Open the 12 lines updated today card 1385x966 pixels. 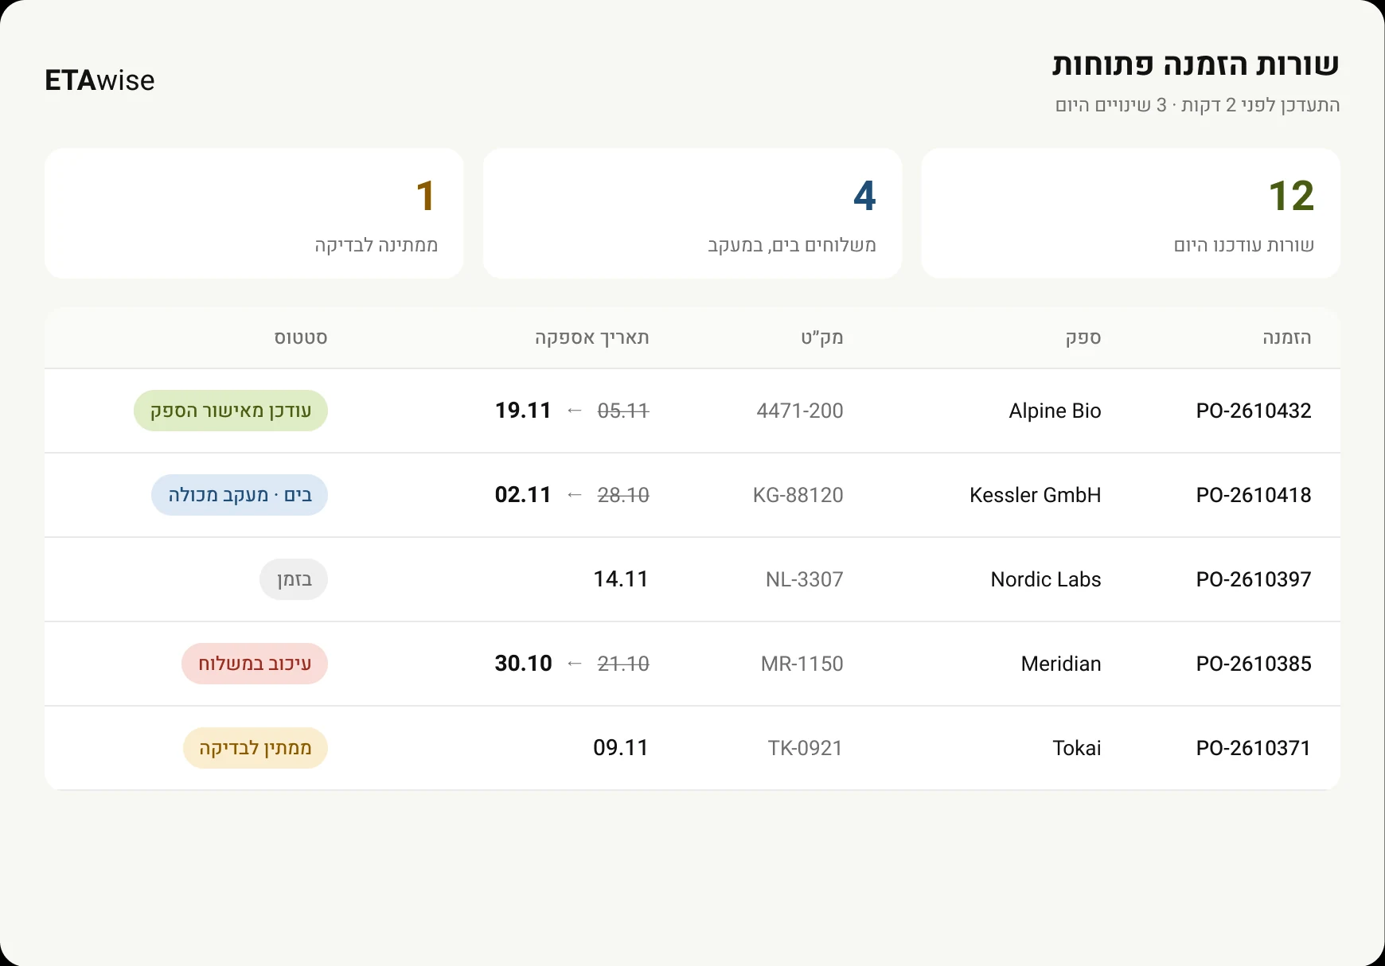click(x=1130, y=213)
